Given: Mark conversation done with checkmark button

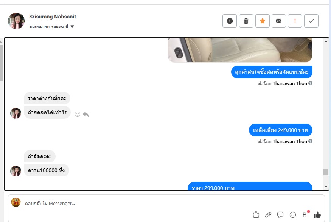Looking at the screenshot, I should pos(311,21).
